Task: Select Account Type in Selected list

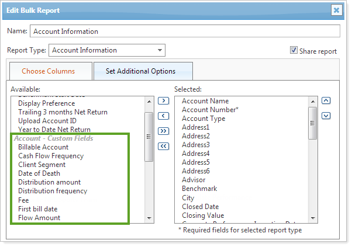Action: [x=203, y=119]
